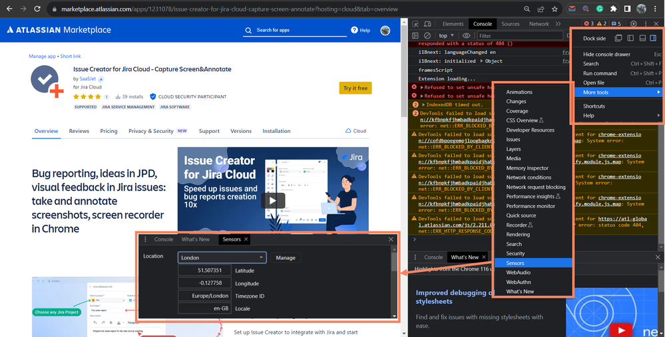The image size is (665, 337).
Task: Toggle the browser side panel icon
Action: point(627,9)
